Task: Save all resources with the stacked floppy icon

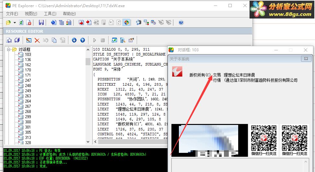Action: pos(17,40)
